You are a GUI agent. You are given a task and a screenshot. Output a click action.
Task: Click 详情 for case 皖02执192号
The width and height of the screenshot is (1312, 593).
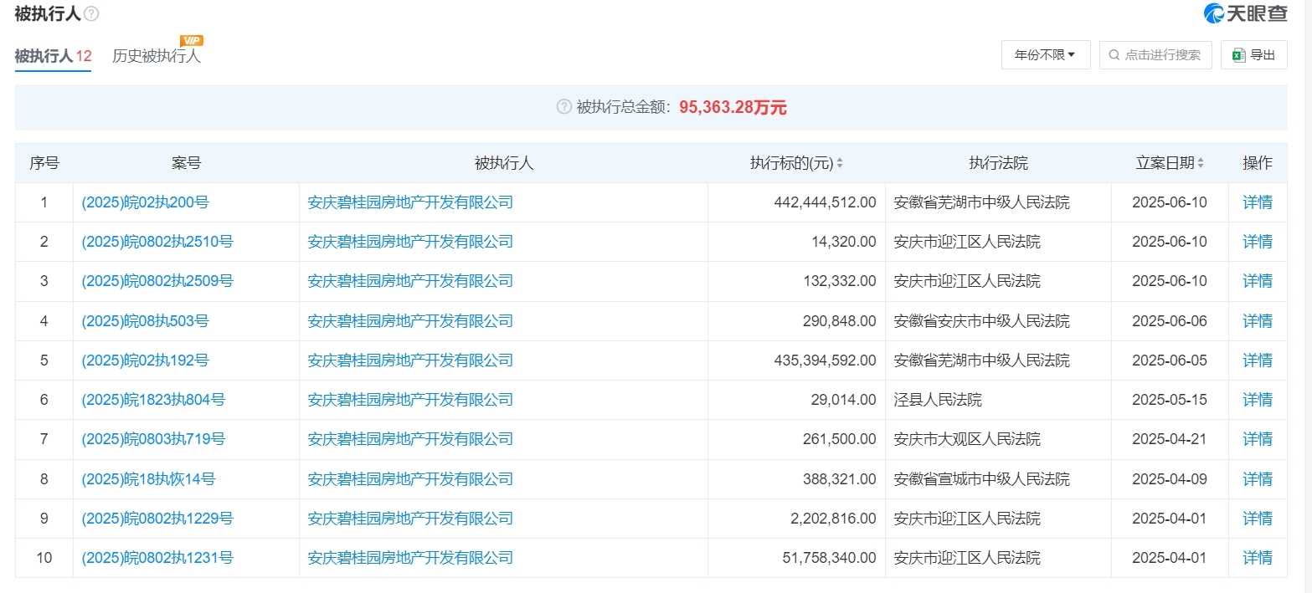click(1258, 360)
